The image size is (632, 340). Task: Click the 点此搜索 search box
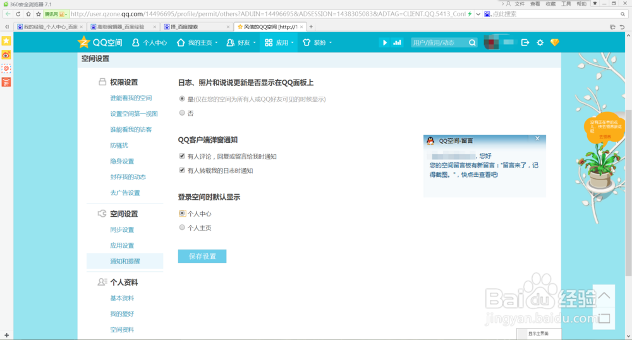554,14
